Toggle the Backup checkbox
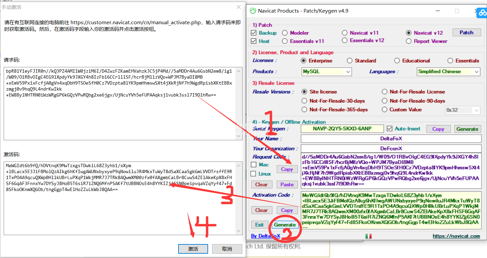 (x=254, y=33)
